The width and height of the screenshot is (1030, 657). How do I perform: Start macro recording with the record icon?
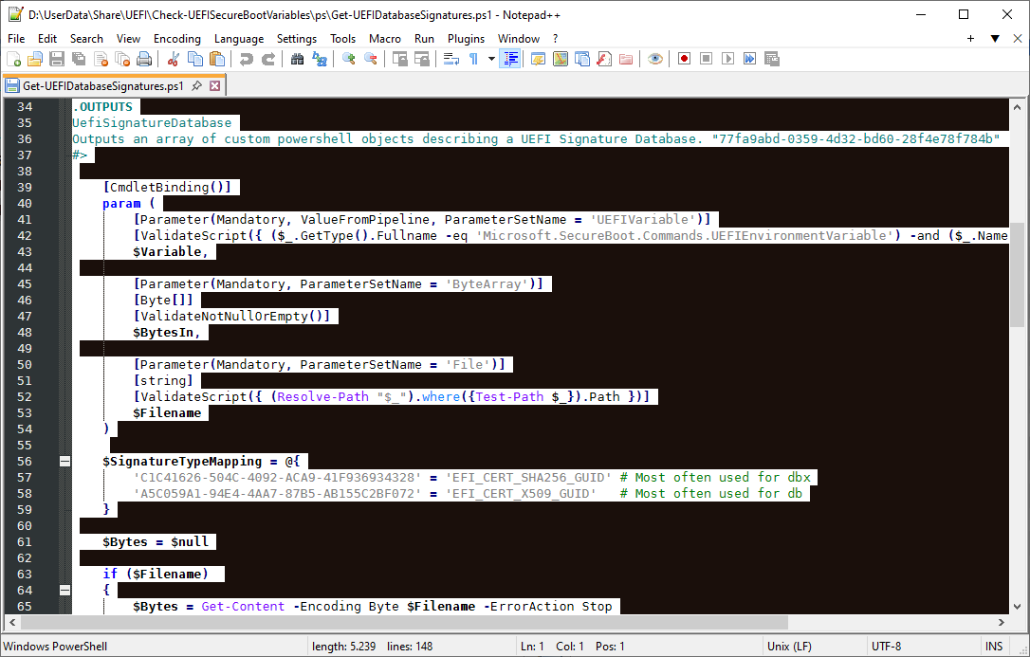coord(684,58)
